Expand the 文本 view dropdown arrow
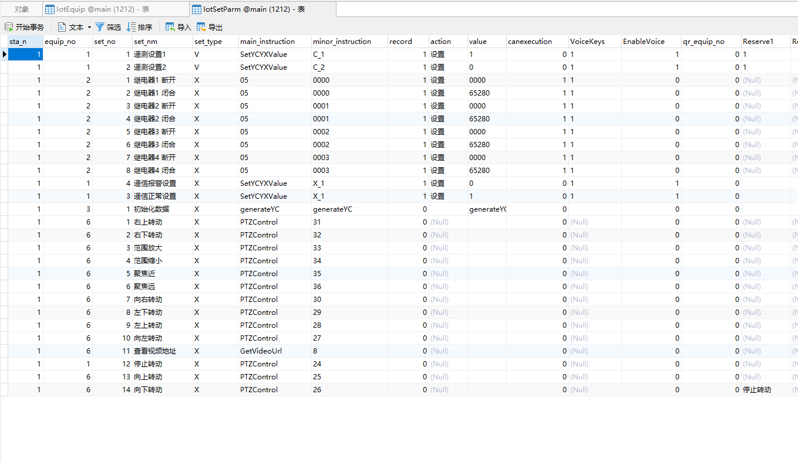The width and height of the screenshot is (798, 462). click(89, 28)
